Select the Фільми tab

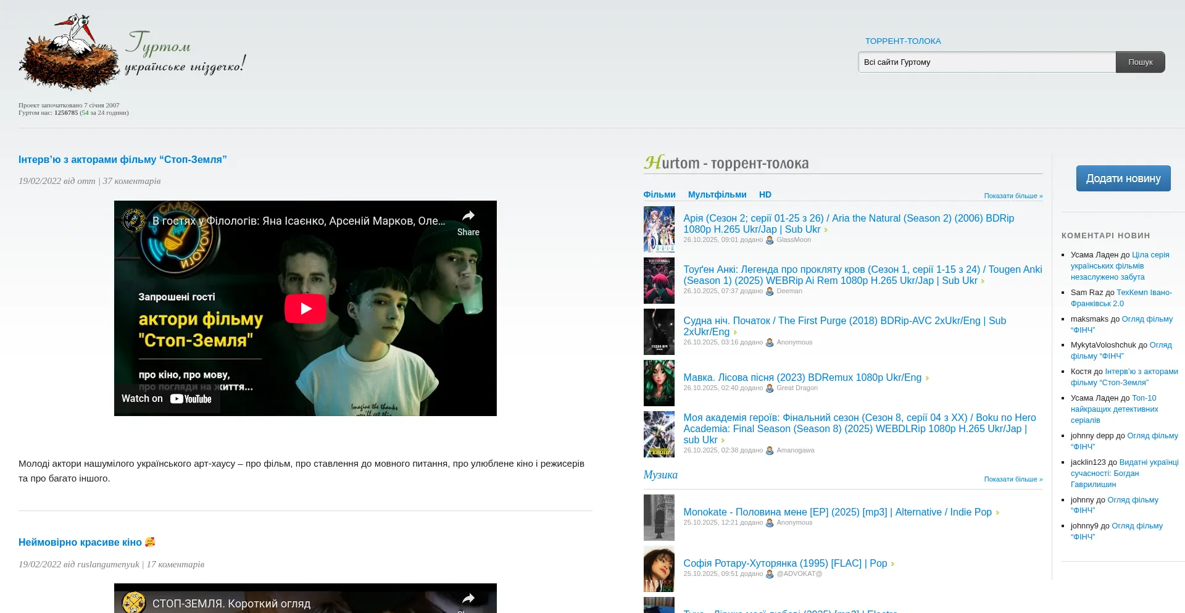[659, 194]
